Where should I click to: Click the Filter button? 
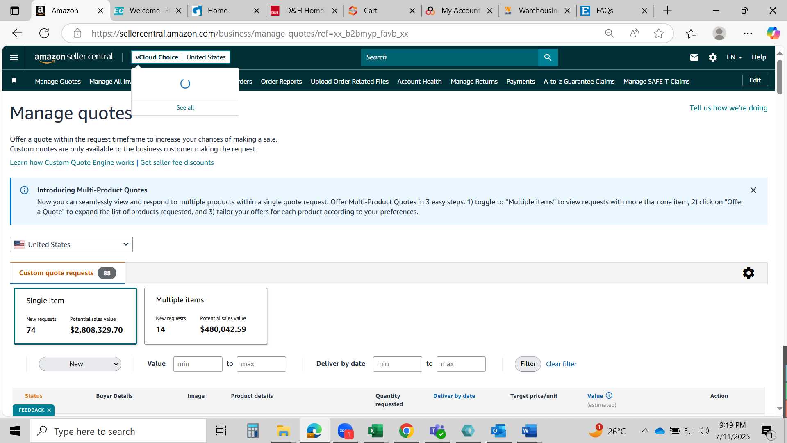point(528,364)
